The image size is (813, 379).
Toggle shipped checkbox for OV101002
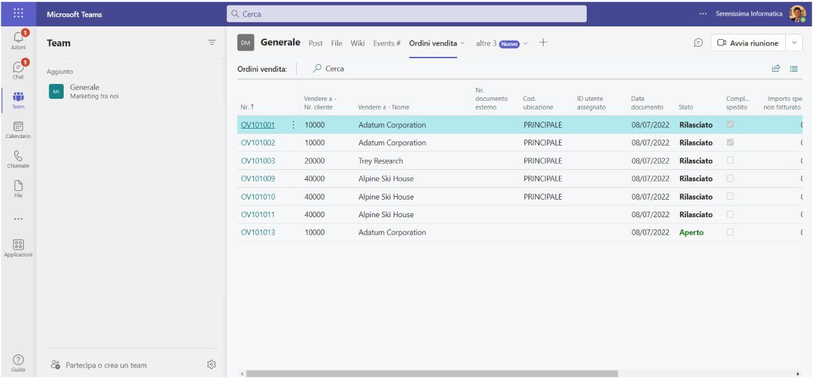[730, 143]
